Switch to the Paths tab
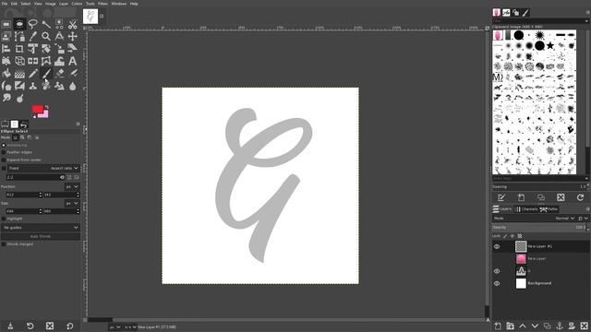 pyautogui.click(x=549, y=209)
